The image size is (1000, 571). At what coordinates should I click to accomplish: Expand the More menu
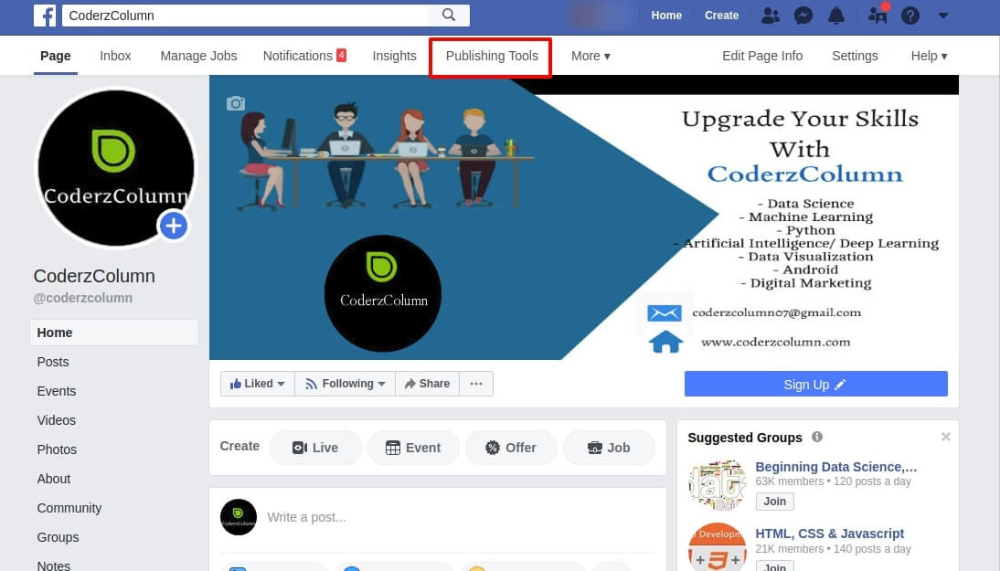(x=590, y=56)
